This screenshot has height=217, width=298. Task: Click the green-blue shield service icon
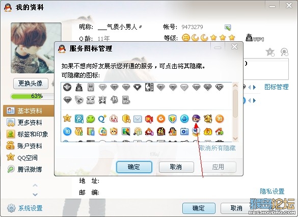click(x=172, y=119)
